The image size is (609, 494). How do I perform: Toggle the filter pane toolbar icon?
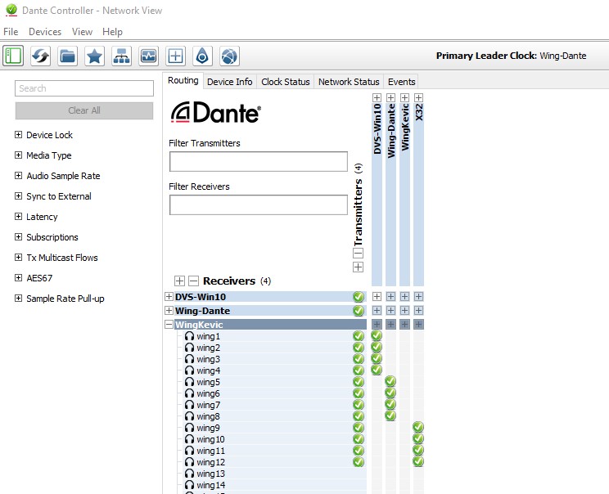click(13, 56)
